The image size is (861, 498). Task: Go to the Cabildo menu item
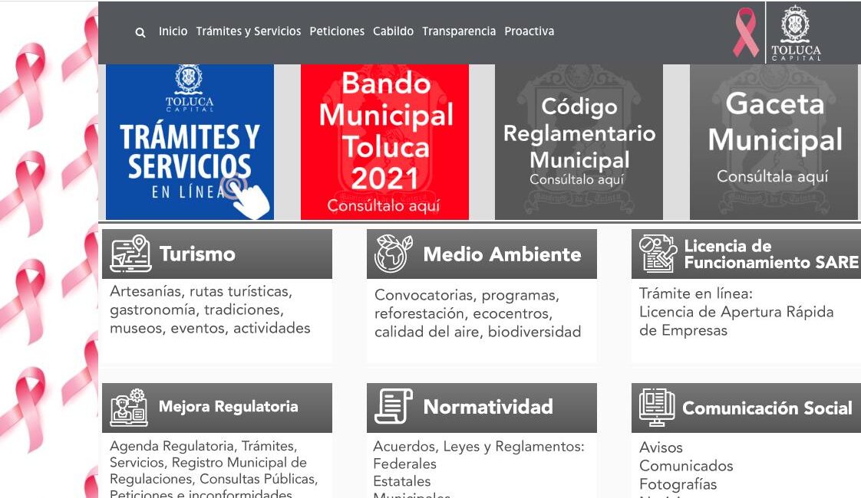393,31
